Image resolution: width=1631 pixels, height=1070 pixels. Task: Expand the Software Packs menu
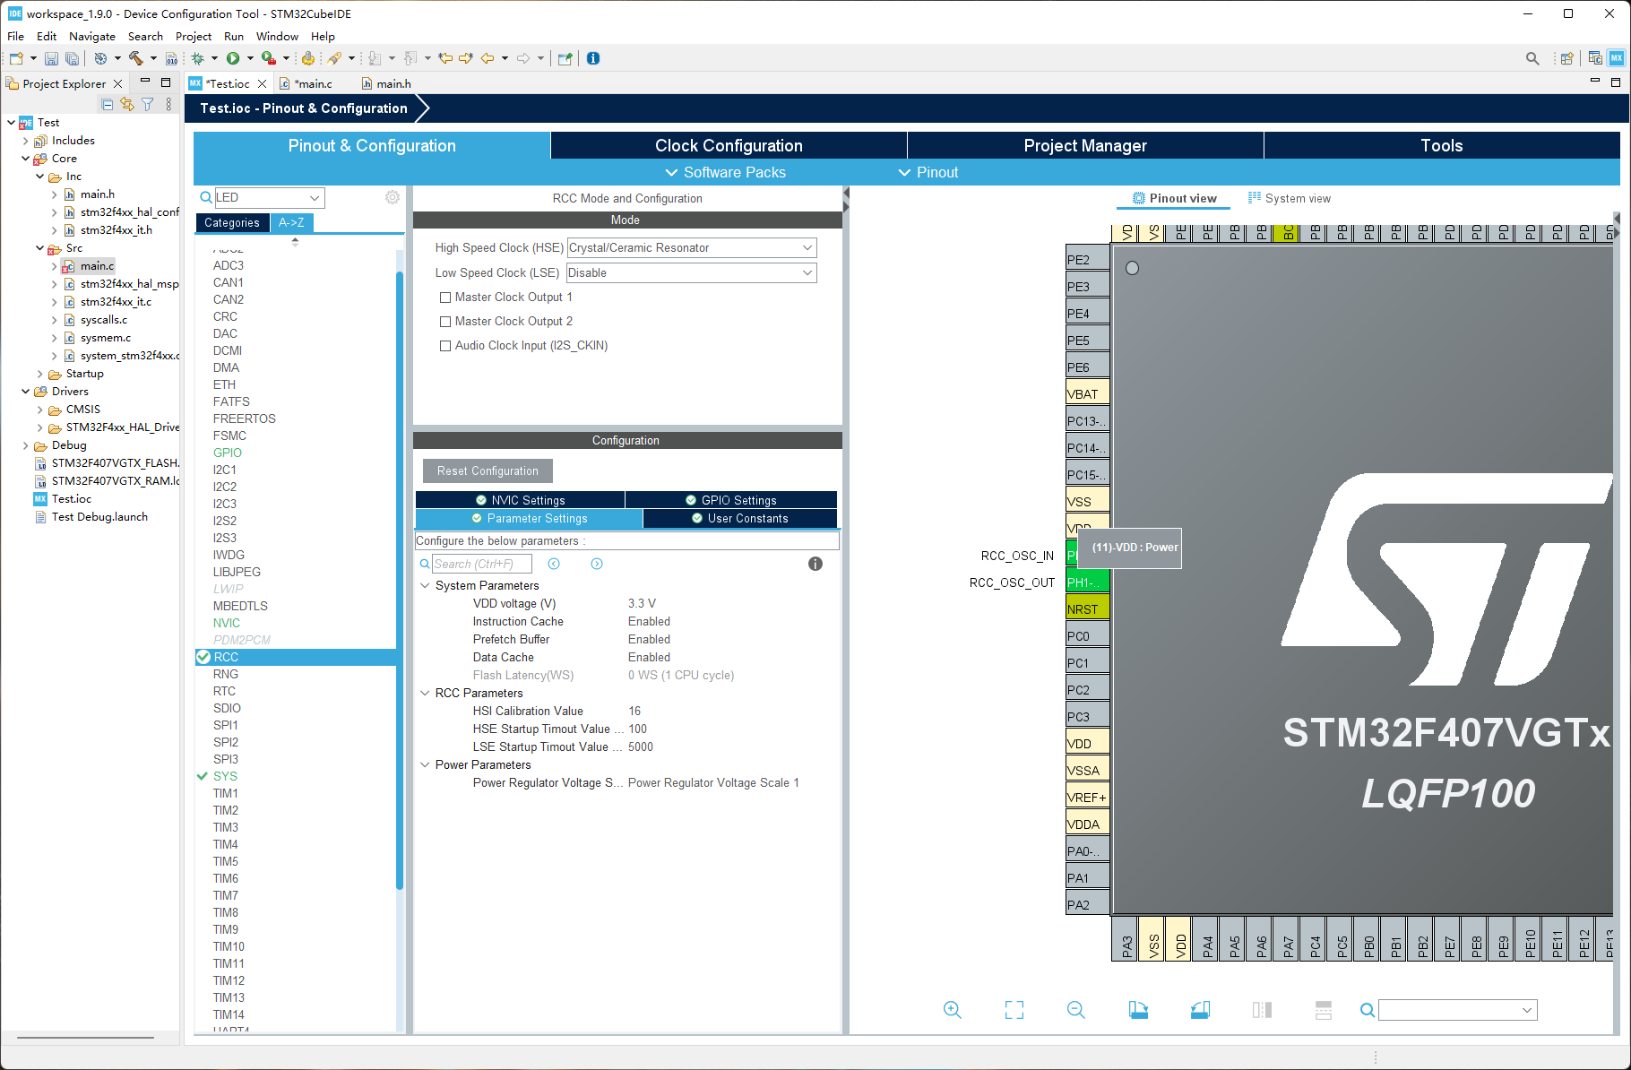(x=725, y=172)
